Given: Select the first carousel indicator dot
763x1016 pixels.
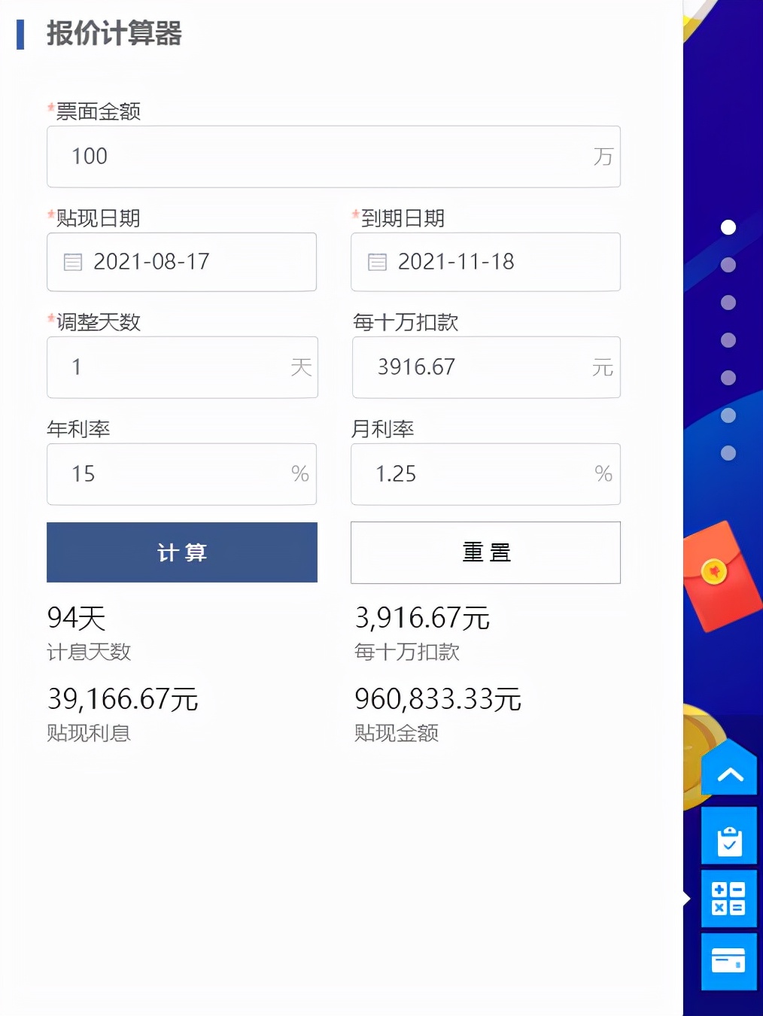Looking at the screenshot, I should pyautogui.click(x=727, y=225).
